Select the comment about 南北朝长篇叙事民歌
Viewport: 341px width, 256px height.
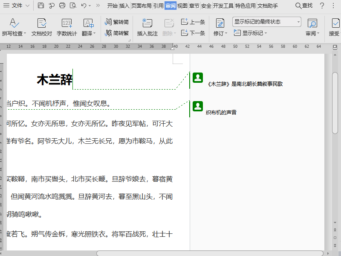pos(245,84)
